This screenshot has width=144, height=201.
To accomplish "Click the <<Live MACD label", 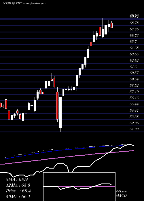I will point(121,194).
